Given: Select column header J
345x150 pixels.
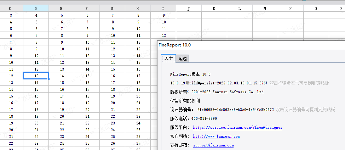Looking at the screenshot, I should click(x=189, y=9).
